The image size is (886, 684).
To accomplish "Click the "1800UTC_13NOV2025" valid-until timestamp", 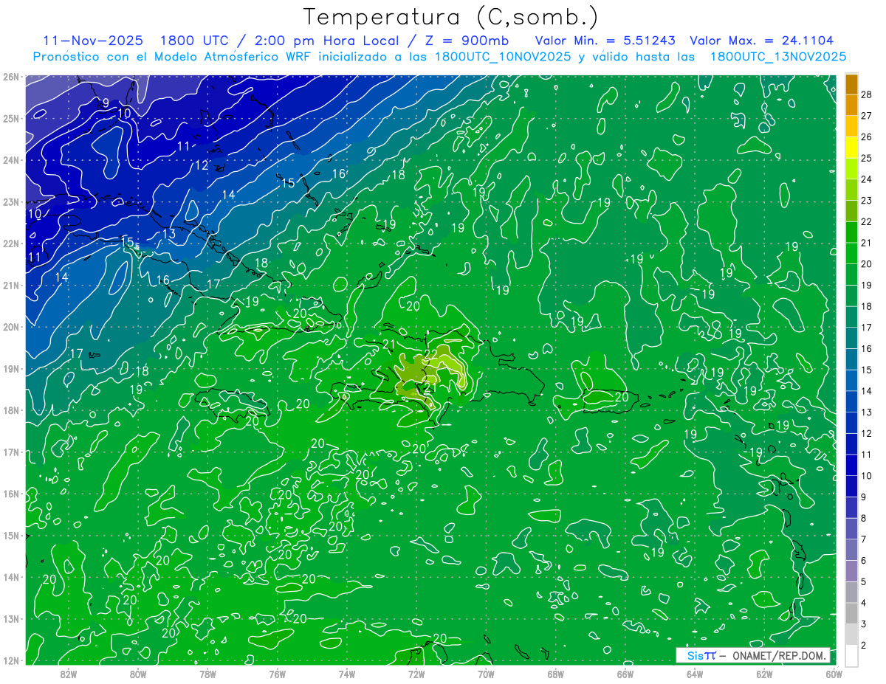I will point(777,57).
